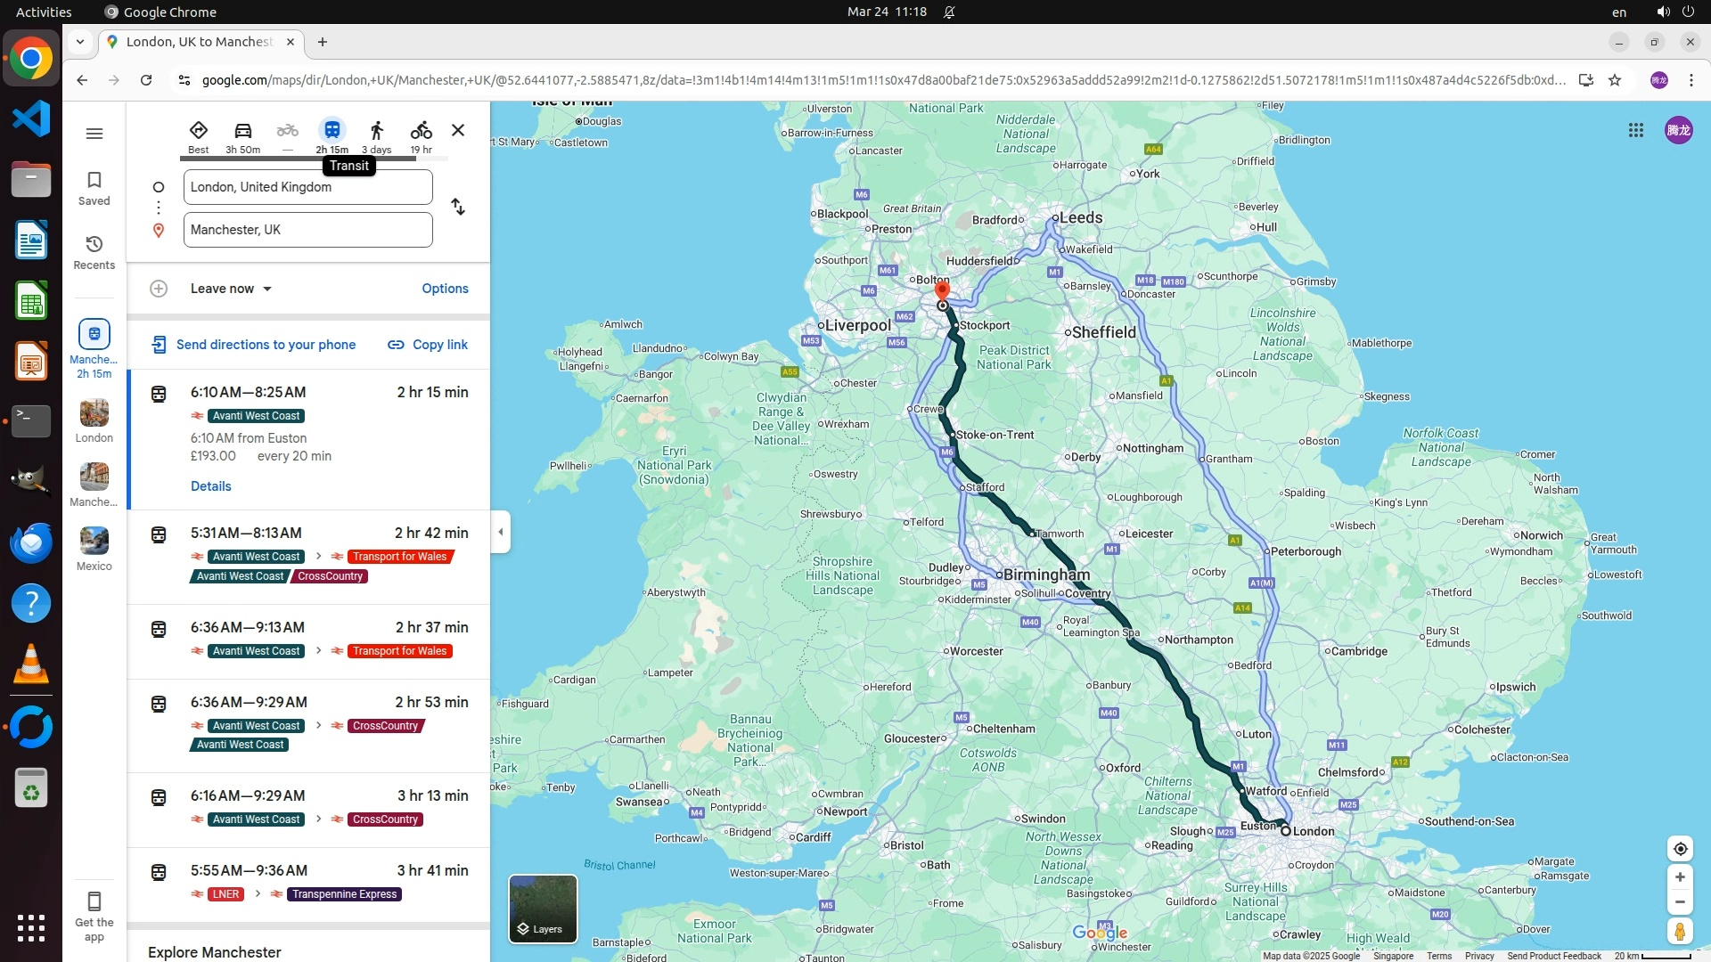
Task: Select the Best travel mode
Action: tap(198, 131)
